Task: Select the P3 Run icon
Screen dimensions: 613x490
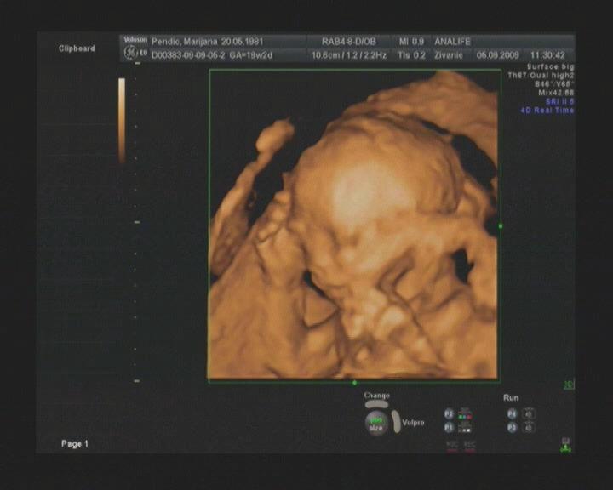Action: 513,428
